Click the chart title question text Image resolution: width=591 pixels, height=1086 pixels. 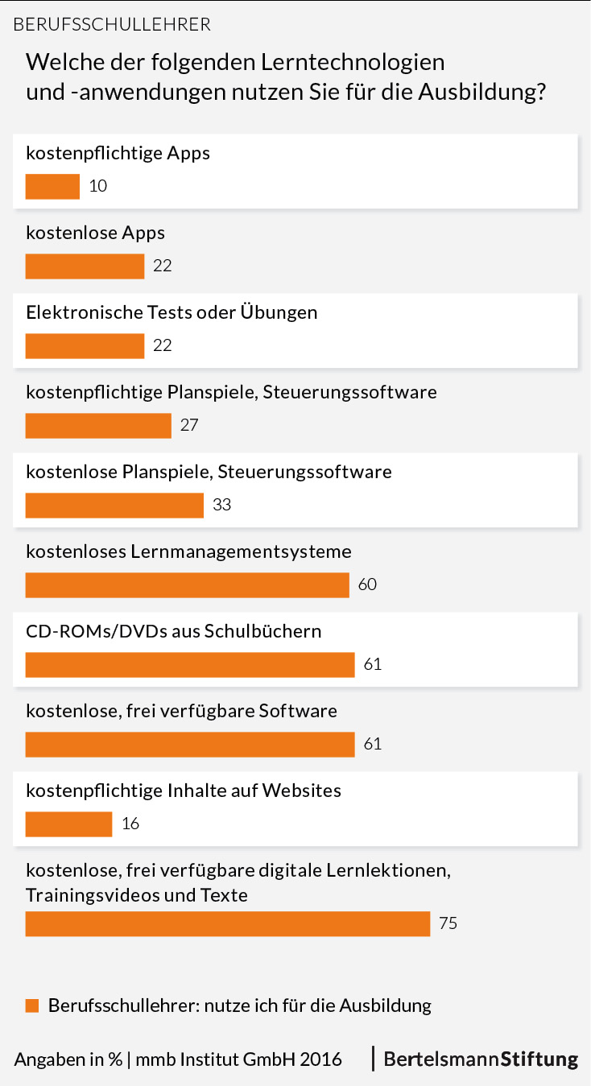click(287, 76)
